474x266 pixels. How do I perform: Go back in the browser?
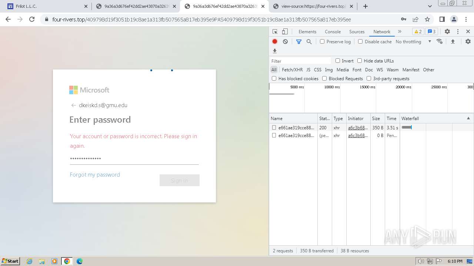[x=8, y=19]
